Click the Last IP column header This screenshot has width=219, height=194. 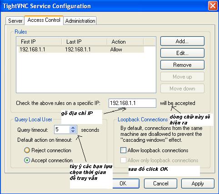coord(85,42)
